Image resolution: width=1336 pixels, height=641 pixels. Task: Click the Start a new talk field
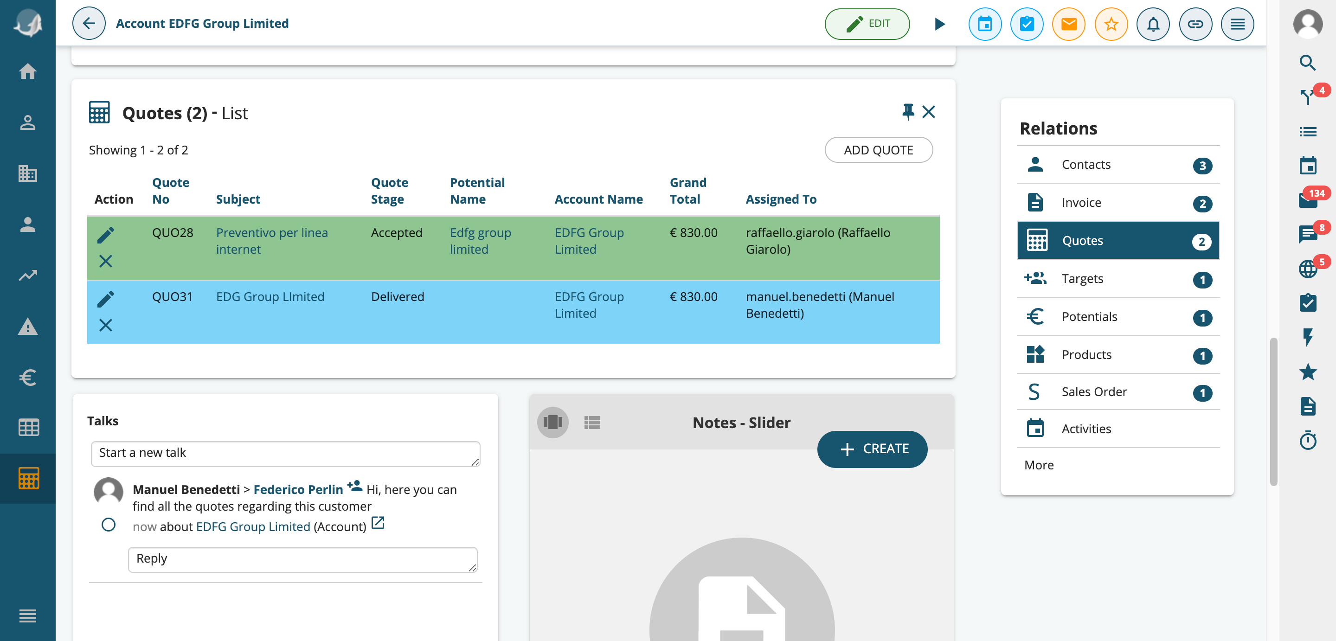pos(285,453)
